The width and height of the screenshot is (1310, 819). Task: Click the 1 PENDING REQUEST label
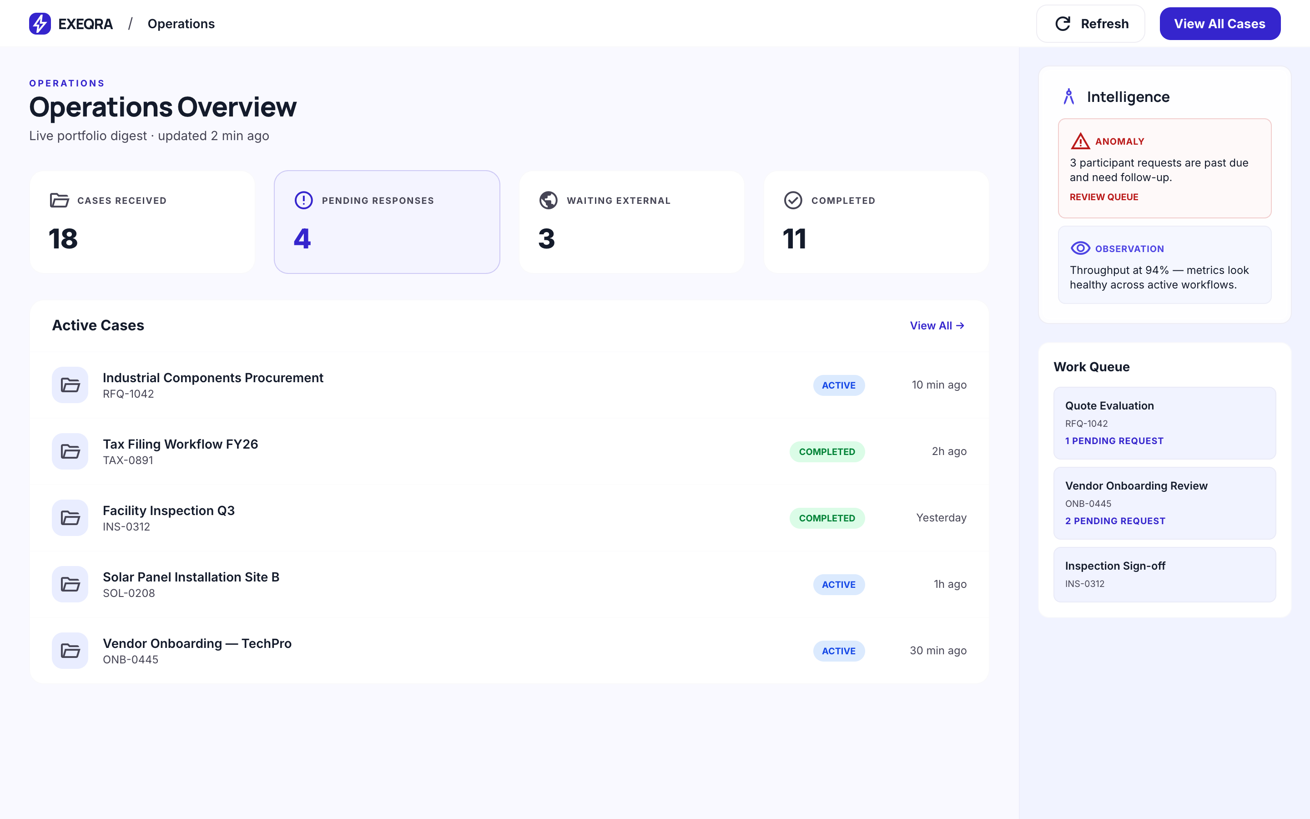[1114, 441]
